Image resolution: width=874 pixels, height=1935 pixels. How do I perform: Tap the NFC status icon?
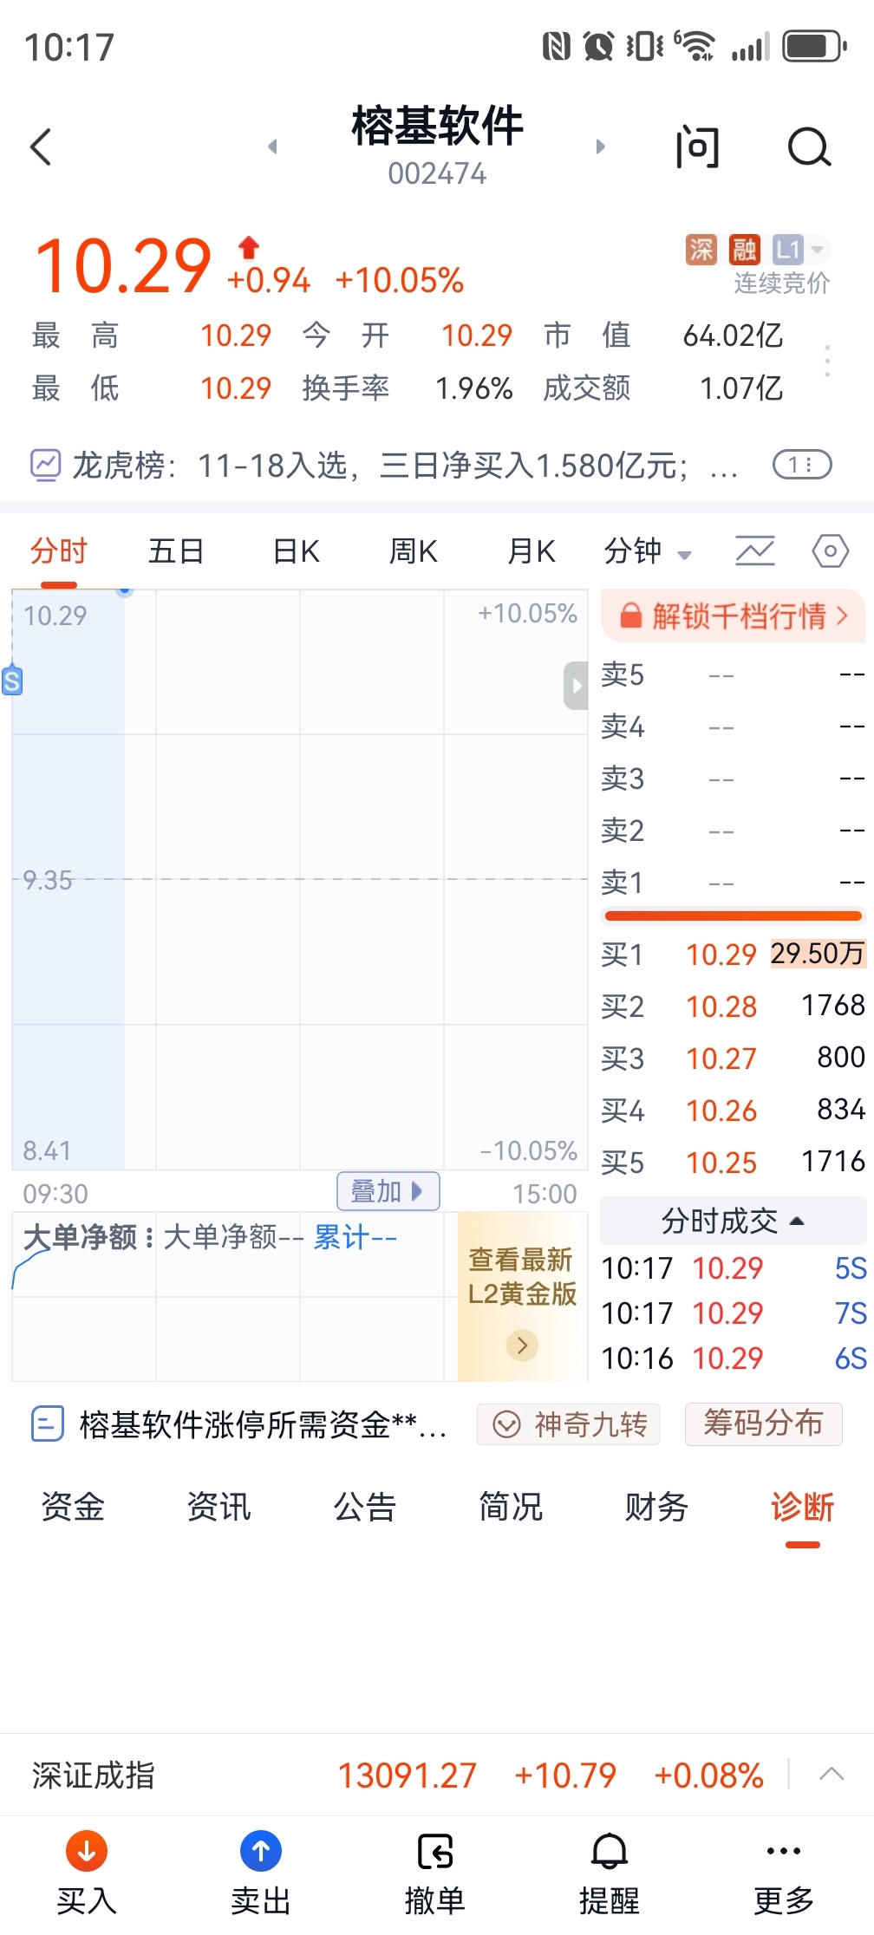click(557, 46)
